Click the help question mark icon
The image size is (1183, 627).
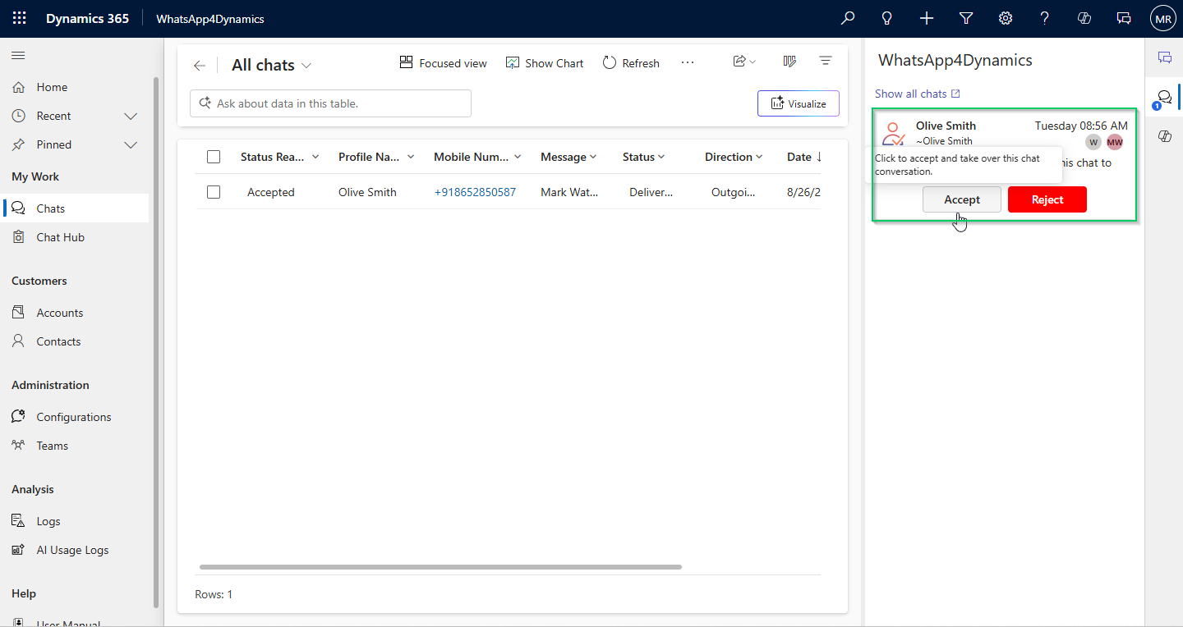click(x=1045, y=18)
